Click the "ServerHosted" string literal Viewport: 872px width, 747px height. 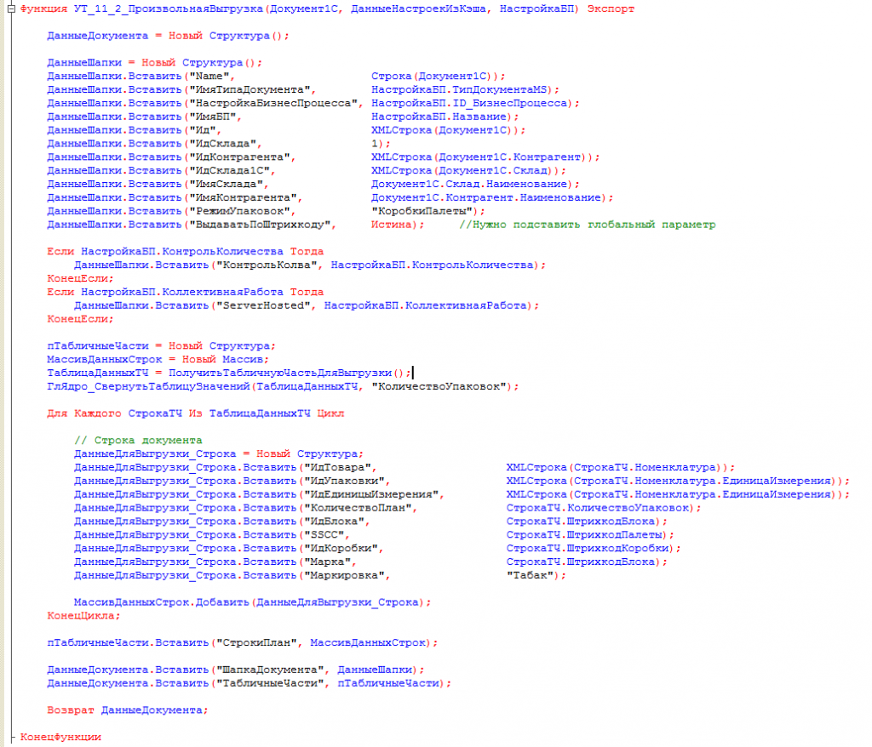pos(263,305)
